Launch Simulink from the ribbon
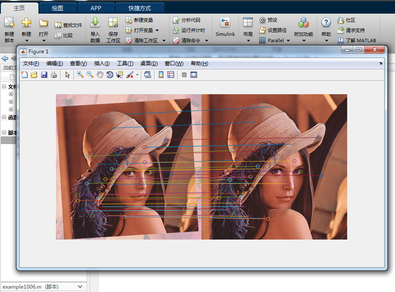The height and width of the screenshot is (292, 395). click(225, 27)
